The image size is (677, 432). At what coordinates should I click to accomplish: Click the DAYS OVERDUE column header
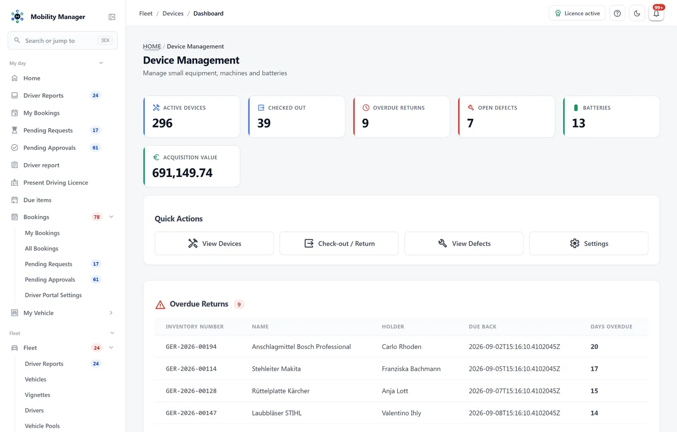click(611, 327)
